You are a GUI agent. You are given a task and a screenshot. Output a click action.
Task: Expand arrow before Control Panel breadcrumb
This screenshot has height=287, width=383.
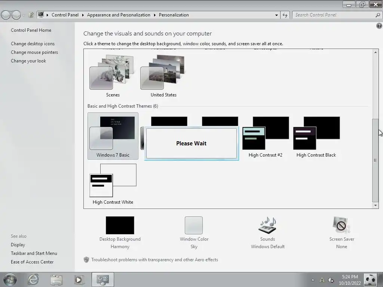pyautogui.click(x=48, y=15)
